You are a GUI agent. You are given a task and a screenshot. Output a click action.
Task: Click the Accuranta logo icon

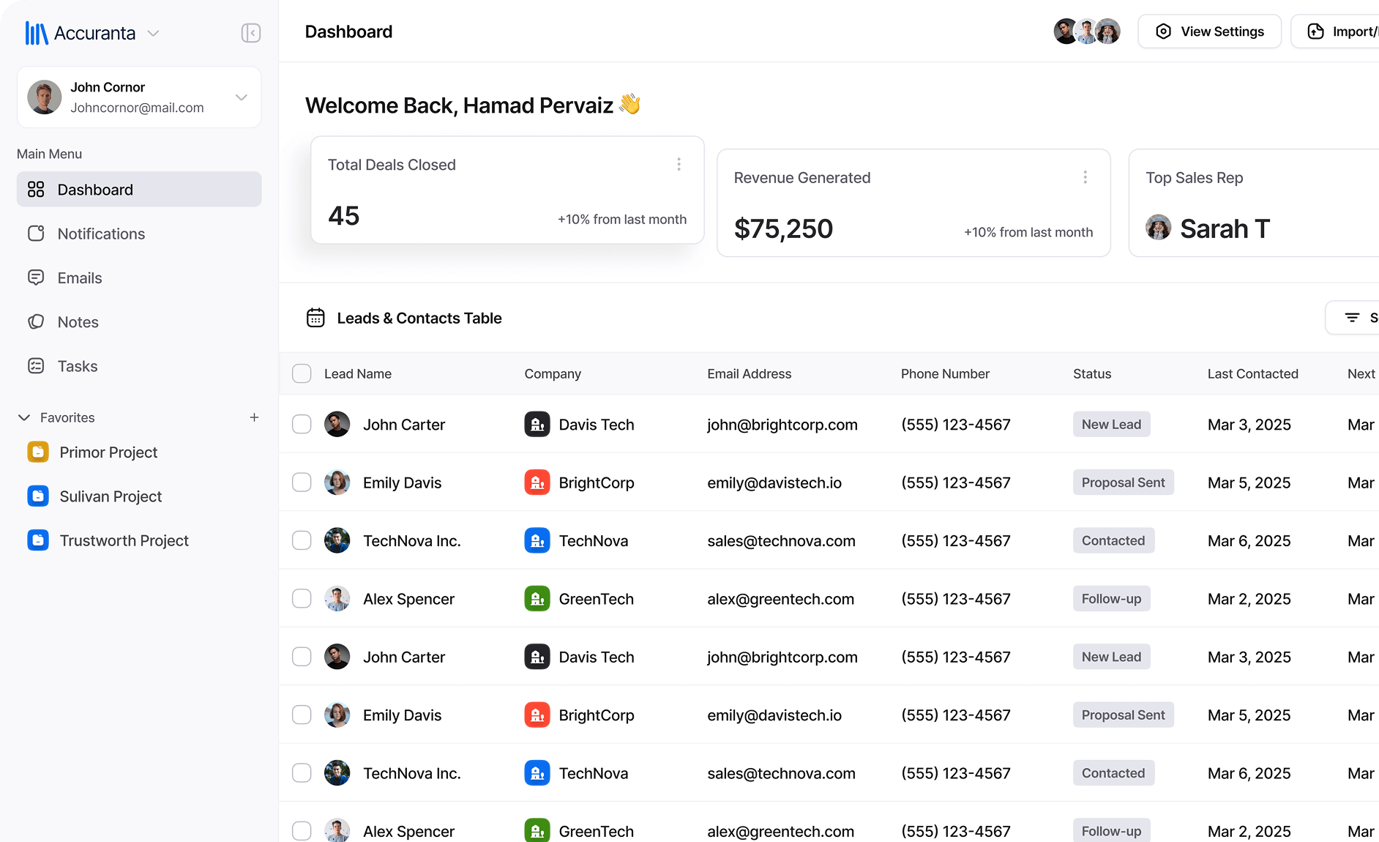tap(37, 33)
